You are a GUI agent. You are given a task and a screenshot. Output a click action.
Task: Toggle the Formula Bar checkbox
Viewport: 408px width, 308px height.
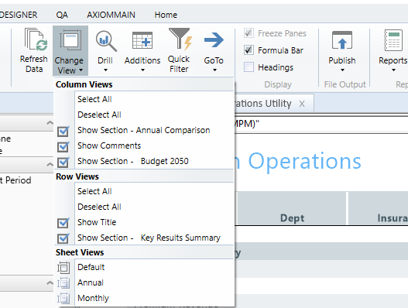coord(249,50)
